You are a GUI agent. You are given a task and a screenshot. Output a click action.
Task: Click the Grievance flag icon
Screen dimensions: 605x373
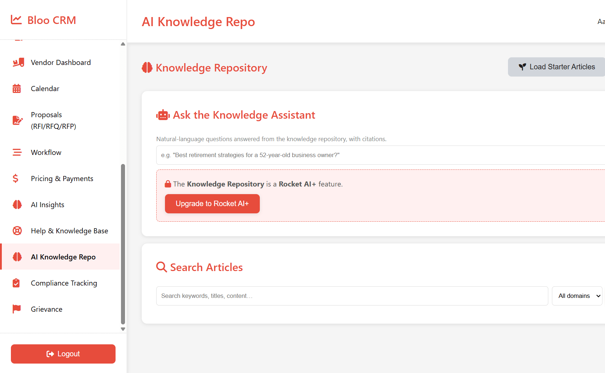tap(17, 309)
